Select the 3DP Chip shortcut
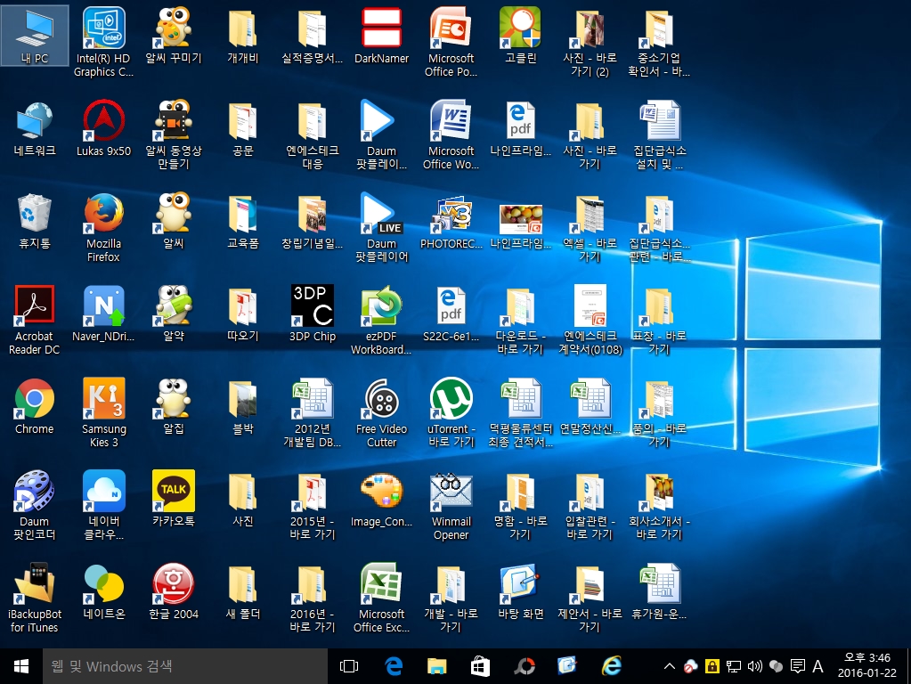 pyautogui.click(x=312, y=313)
